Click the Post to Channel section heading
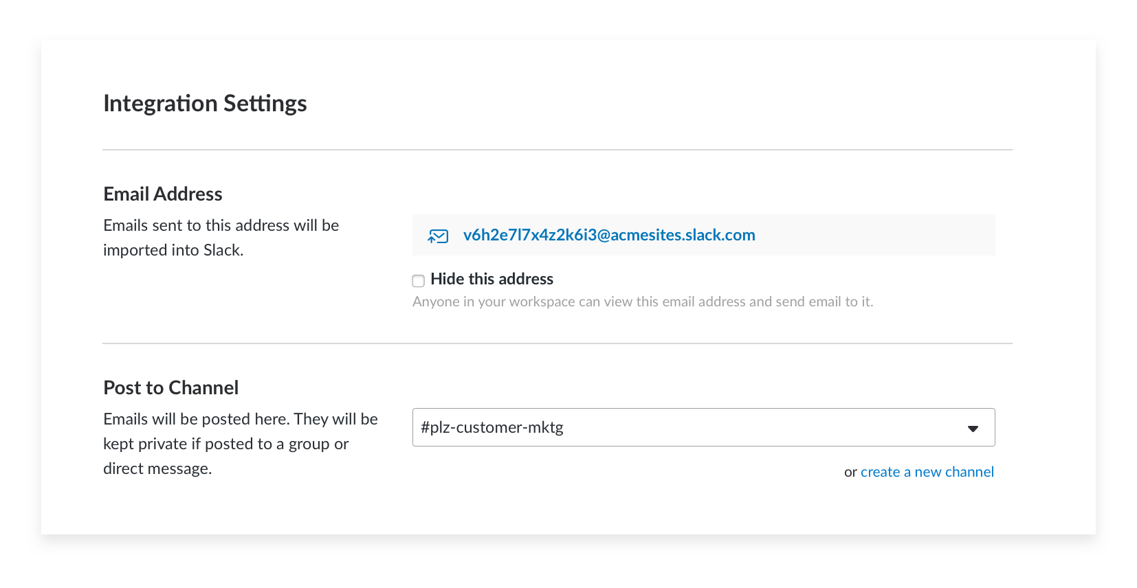The width and height of the screenshot is (1137, 588). (x=171, y=388)
